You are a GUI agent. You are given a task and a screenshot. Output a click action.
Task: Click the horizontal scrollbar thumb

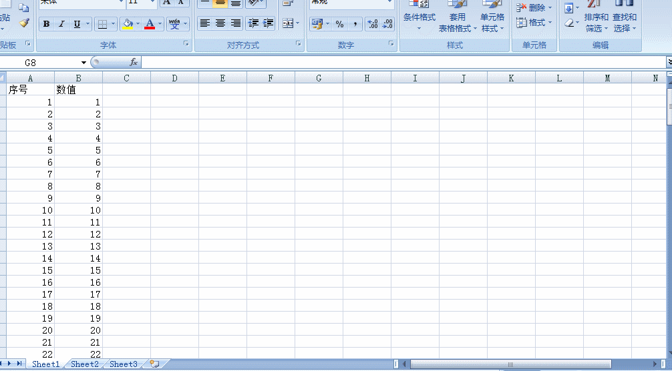[x=510, y=364]
